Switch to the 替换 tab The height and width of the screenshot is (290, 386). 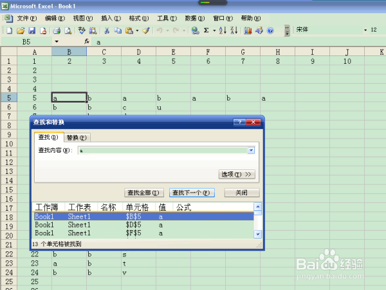tap(77, 138)
